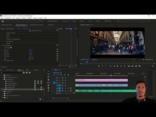Mark Out point in Program monitor
The image size is (156, 117).
[x=106, y=66]
